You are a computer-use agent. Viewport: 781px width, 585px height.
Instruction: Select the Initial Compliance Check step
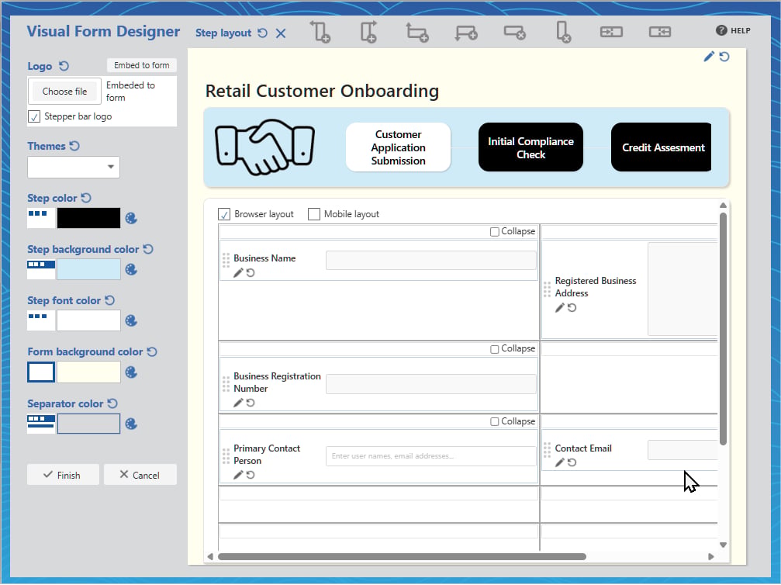tap(530, 147)
